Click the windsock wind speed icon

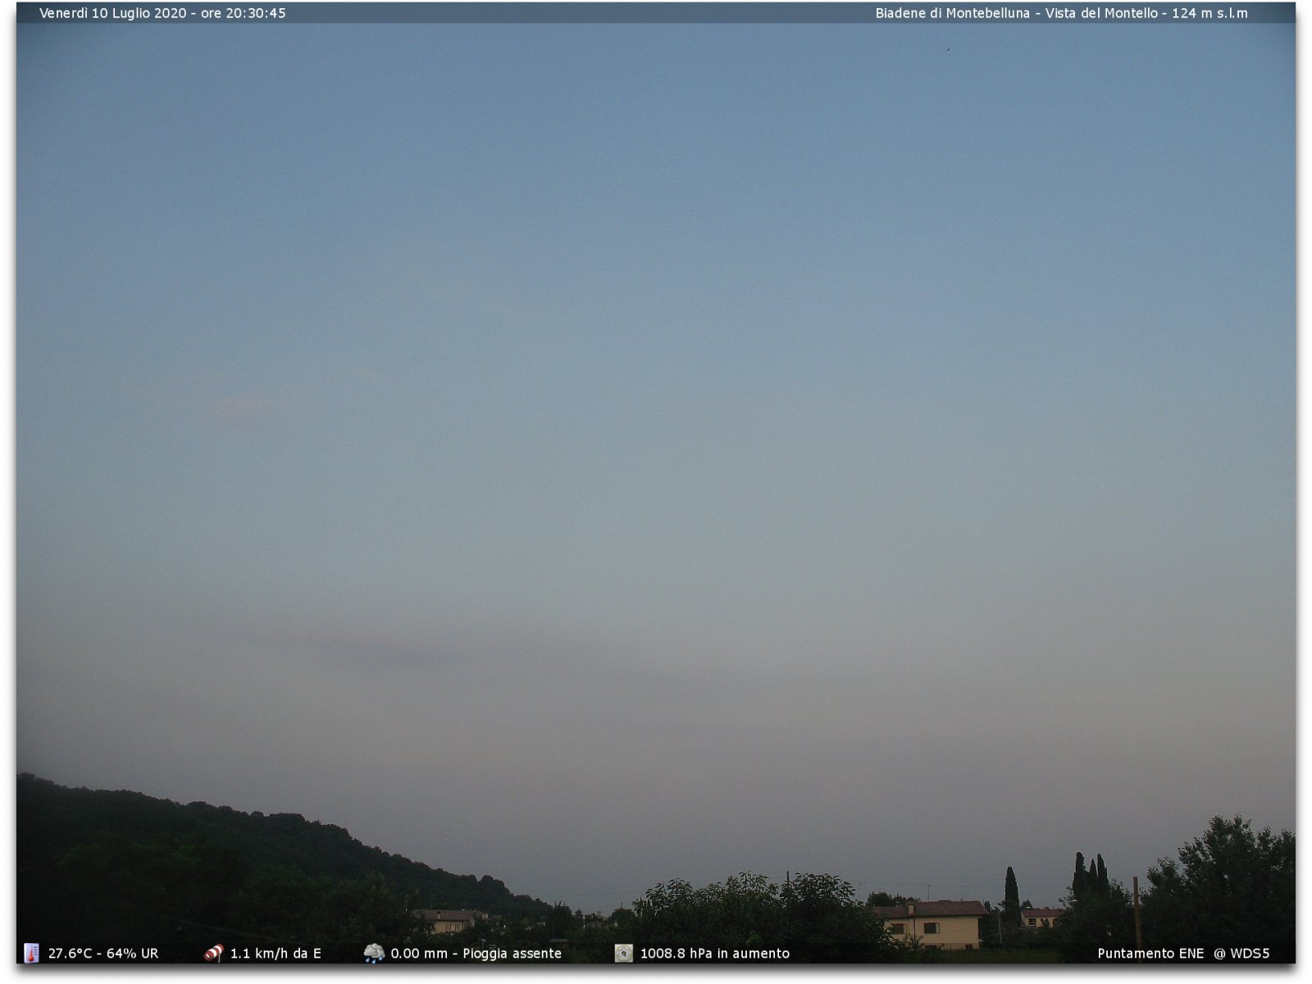point(213,953)
